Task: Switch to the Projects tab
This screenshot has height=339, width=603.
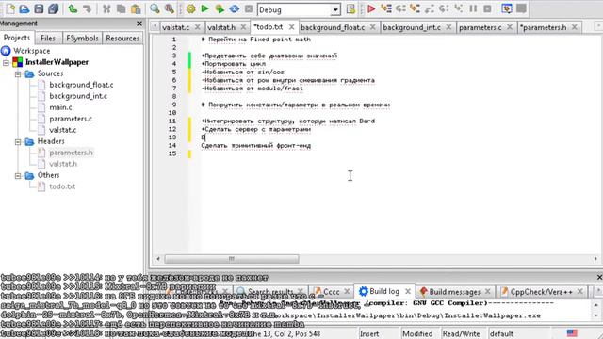Action: [17, 38]
